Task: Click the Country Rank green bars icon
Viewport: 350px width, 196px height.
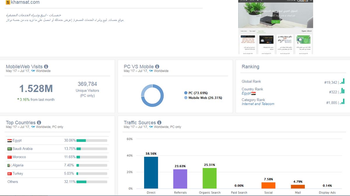Action: pos(342,92)
